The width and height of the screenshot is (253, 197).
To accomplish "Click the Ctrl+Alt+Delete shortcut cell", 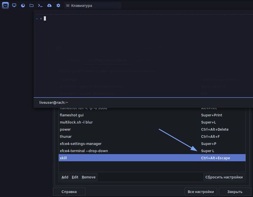I will tap(215, 129).
